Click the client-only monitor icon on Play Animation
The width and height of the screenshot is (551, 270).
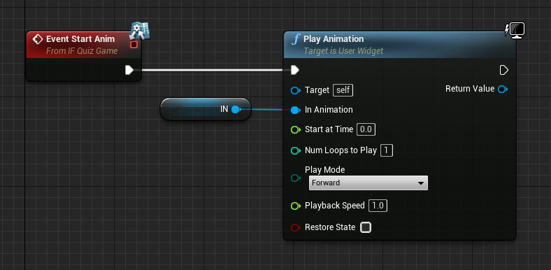pos(517,30)
